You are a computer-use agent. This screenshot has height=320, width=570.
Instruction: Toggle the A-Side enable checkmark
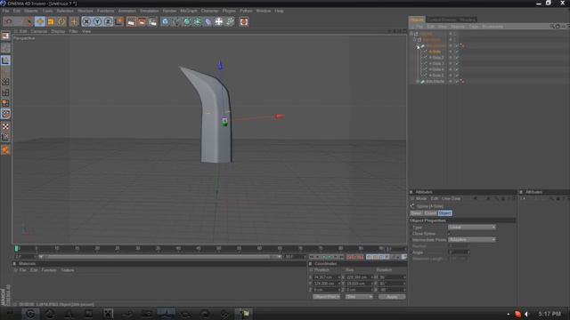click(457, 52)
